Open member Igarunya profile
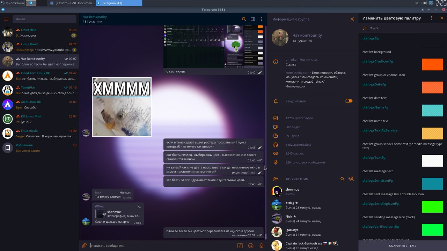The image size is (447, 251). (x=313, y=232)
